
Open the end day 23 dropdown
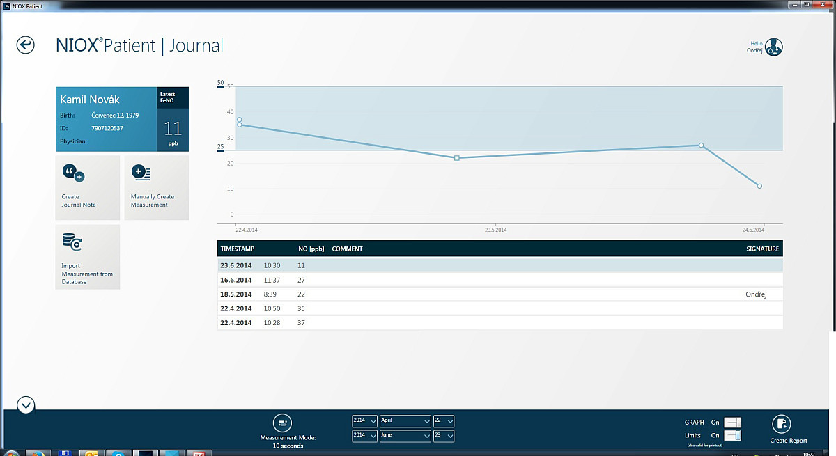click(x=444, y=436)
